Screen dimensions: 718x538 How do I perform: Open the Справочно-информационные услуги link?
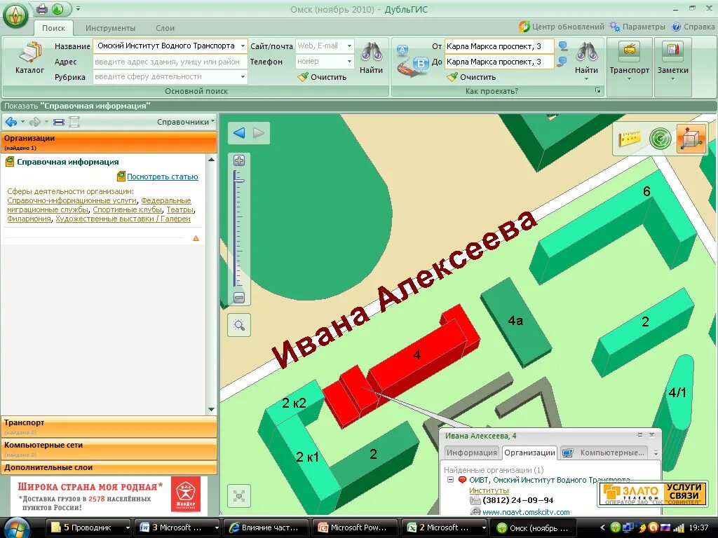click(72, 200)
